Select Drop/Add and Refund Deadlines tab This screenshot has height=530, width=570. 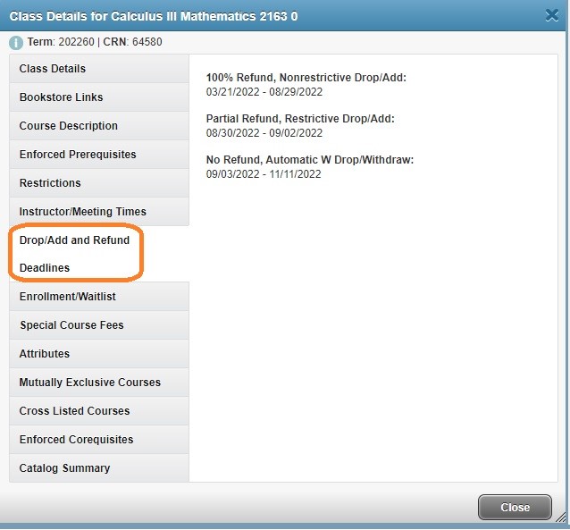point(76,254)
